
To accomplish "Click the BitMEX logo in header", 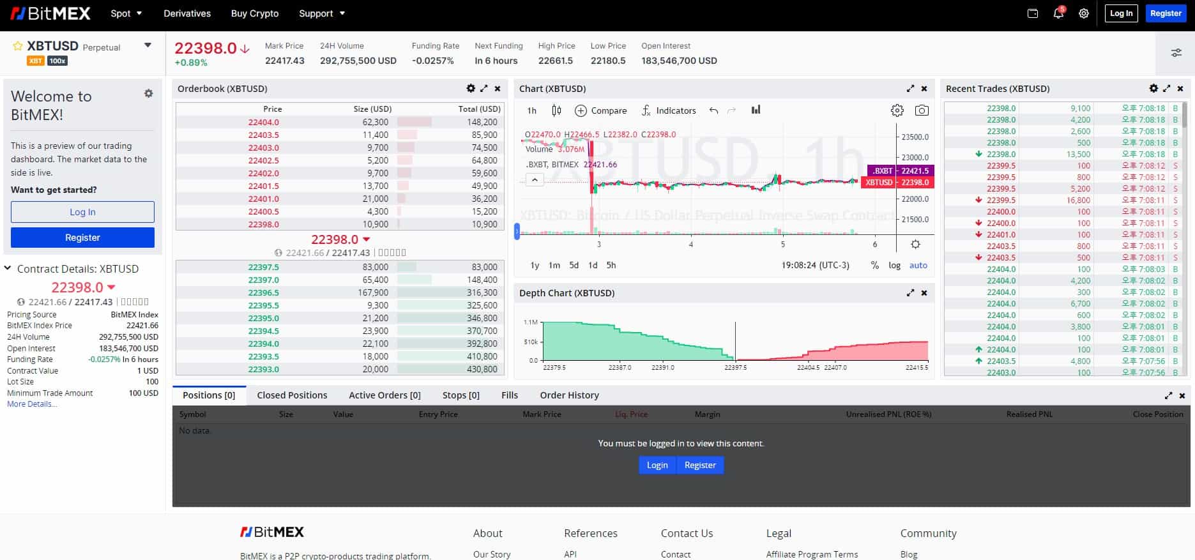I will coord(50,13).
